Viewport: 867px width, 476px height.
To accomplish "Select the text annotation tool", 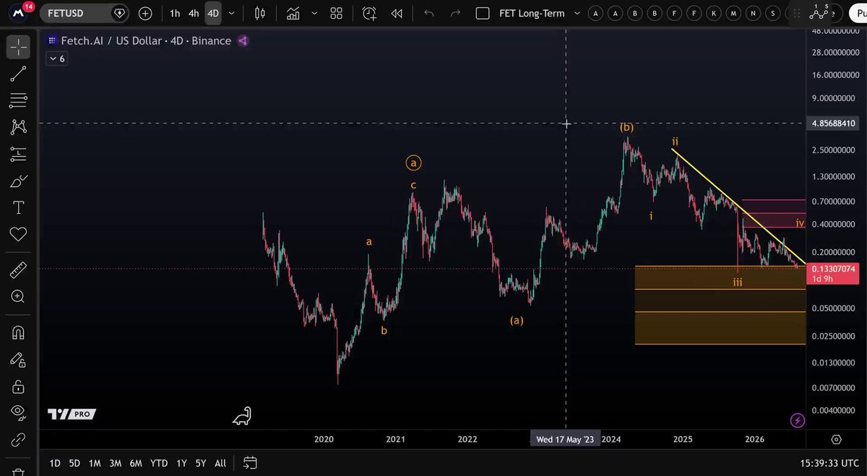I will (x=18, y=208).
